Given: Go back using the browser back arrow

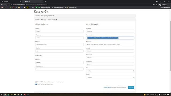Looking at the screenshot, I should click(2, 5).
